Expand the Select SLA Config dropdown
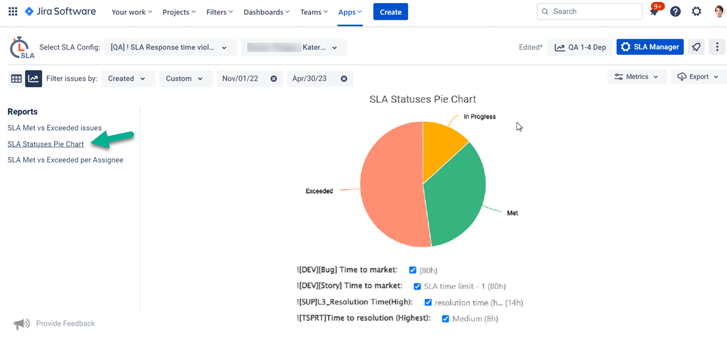Viewport: 727px width, 341px height. click(170, 47)
